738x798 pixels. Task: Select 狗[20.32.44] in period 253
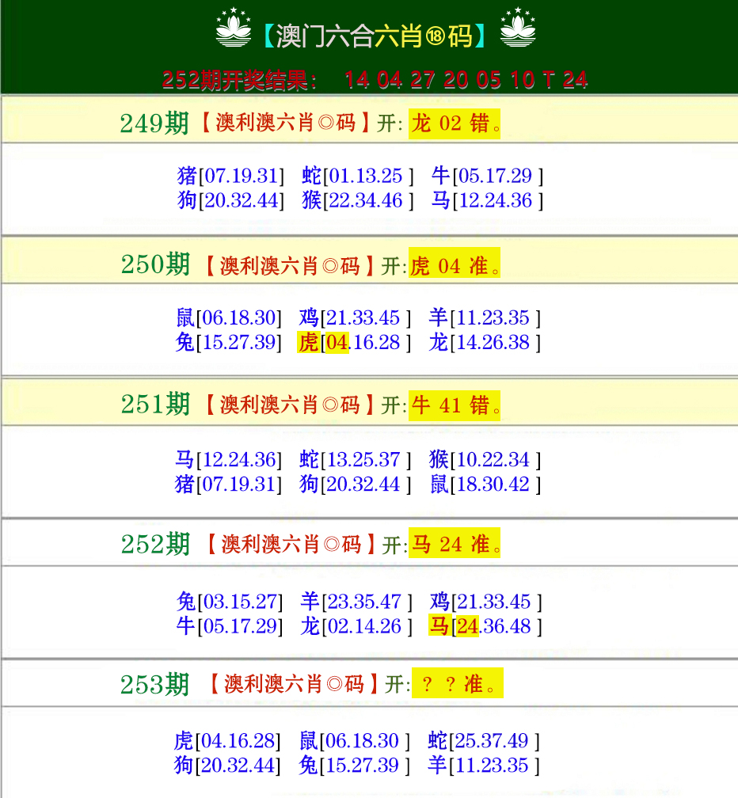click(227, 765)
